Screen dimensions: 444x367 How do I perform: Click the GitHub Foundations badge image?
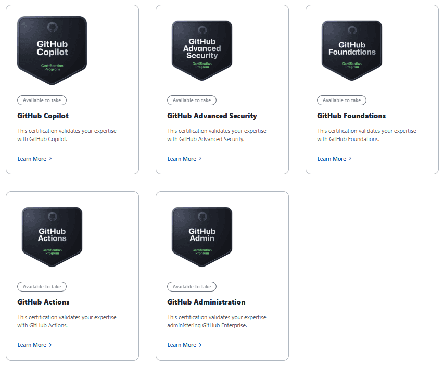(x=352, y=50)
